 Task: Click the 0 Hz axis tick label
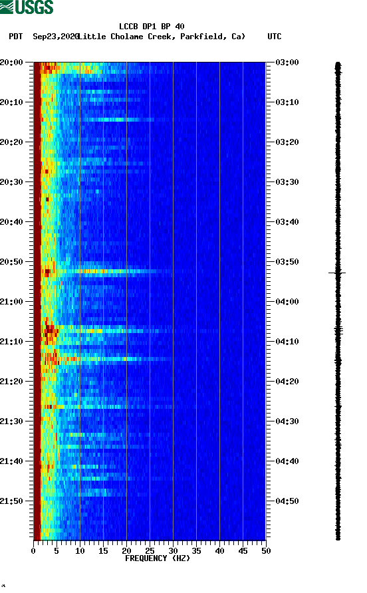click(x=33, y=551)
